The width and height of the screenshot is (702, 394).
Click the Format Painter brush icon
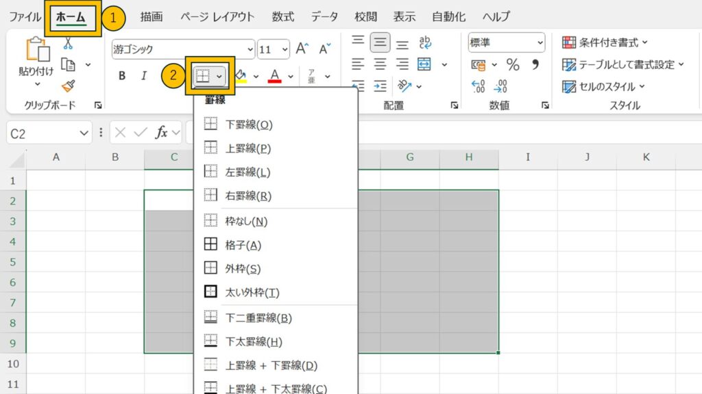pos(68,86)
